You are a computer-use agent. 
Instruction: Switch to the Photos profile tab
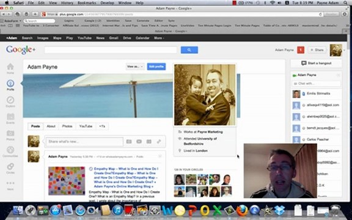click(67, 126)
